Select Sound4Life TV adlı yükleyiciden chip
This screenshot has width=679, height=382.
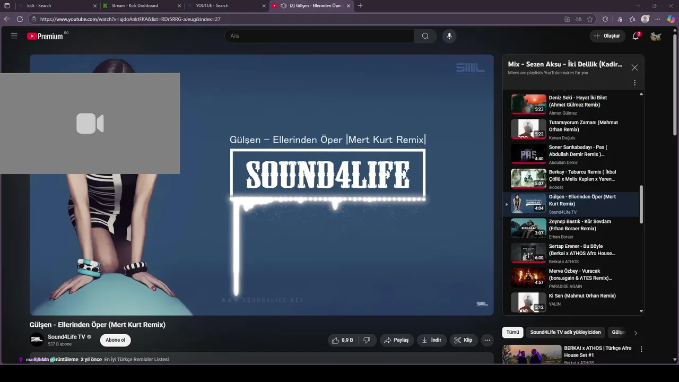click(565, 332)
